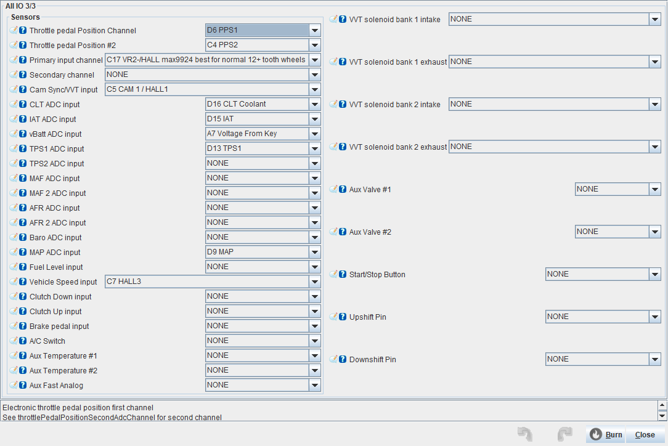Click the help icon beside MAP ADC input
668x446 pixels.
(23, 252)
